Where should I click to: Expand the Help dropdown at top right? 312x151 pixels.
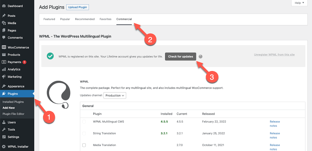click(299, 3)
